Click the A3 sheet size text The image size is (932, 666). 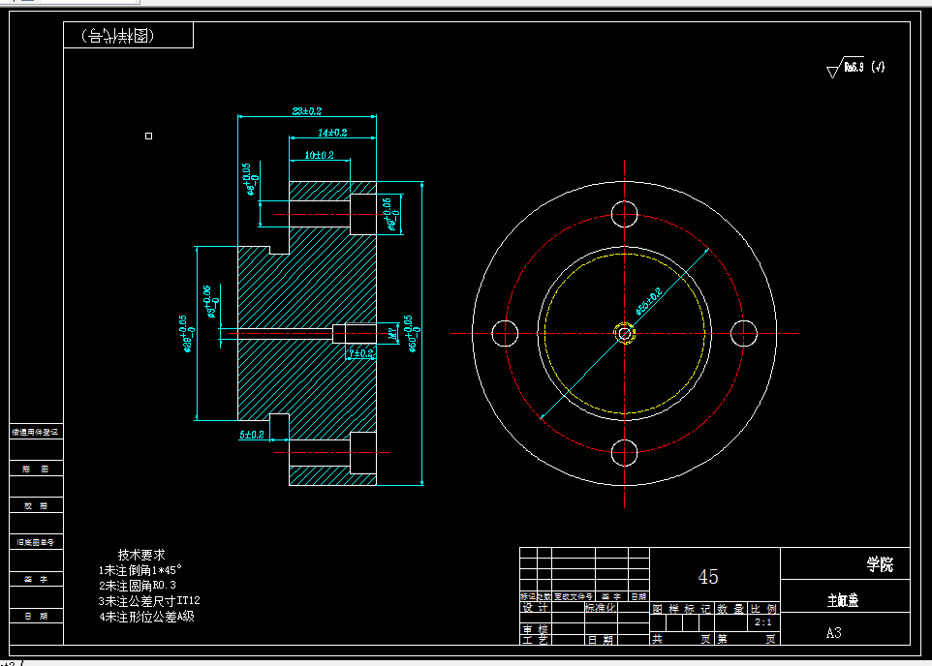[834, 633]
